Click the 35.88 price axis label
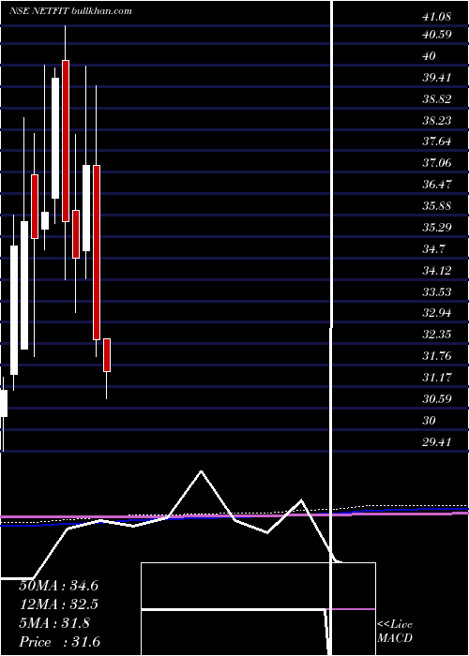 click(x=436, y=205)
